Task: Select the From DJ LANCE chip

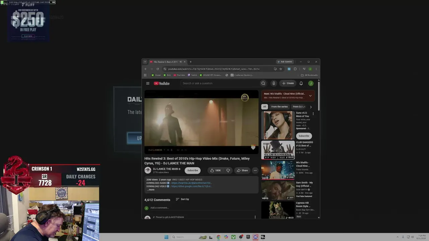Action: [x=299, y=107]
